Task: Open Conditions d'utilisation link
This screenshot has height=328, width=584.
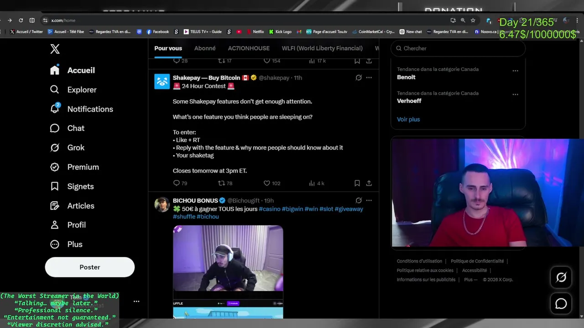Action: pos(419,261)
